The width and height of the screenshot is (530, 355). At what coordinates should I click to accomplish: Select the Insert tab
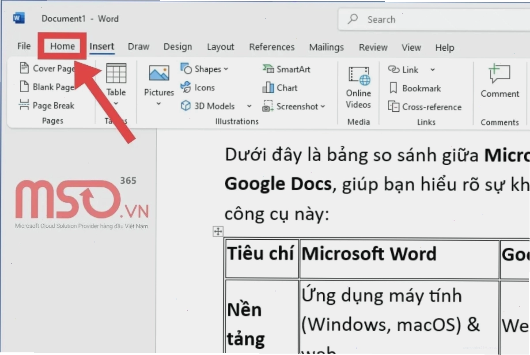click(102, 46)
